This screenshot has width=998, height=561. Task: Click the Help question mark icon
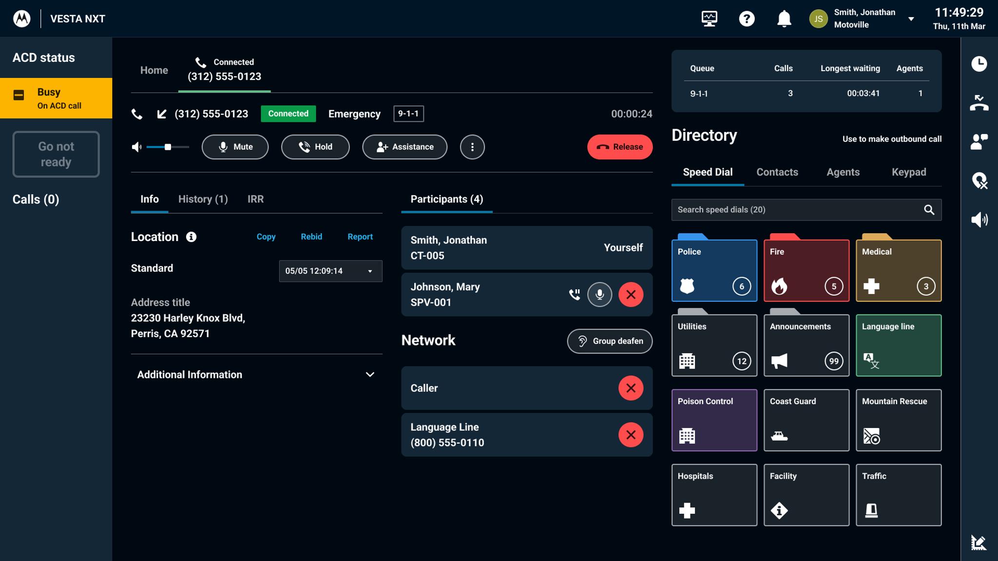tap(747, 19)
